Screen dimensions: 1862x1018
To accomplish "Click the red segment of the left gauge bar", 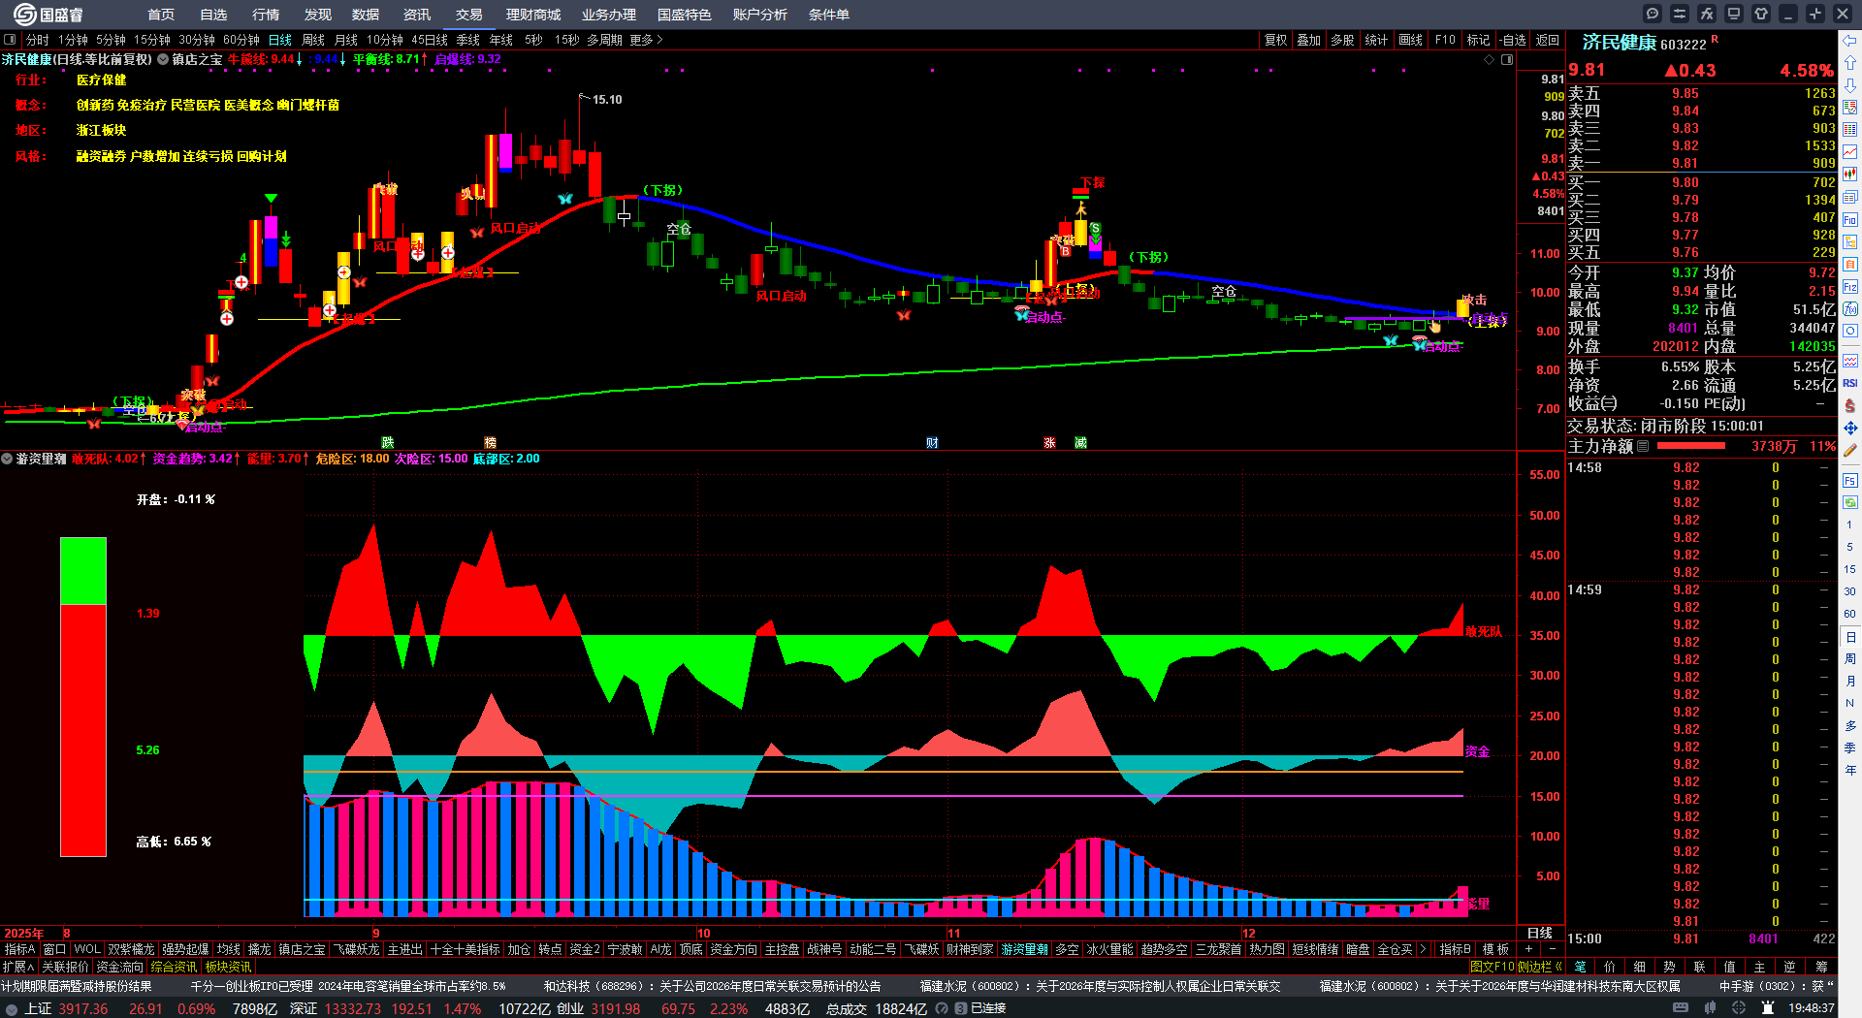I will coord(83,730).
